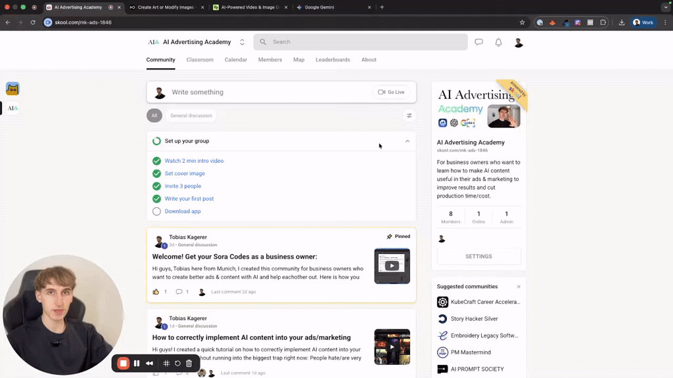This screenshot has height=378, width=673.
Task: Open the Downloads icon in the browser toolbar
Action: 620,22
